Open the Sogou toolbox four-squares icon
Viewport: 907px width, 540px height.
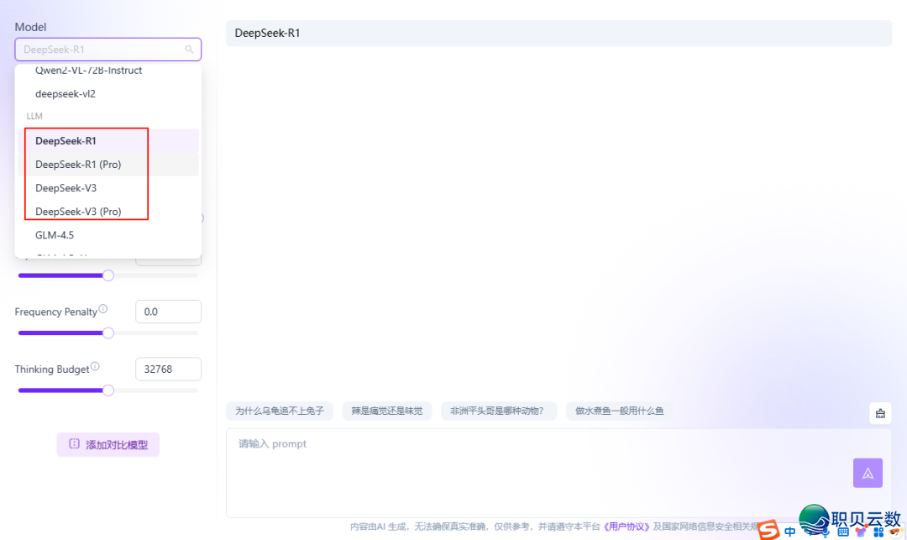[878, 532]
